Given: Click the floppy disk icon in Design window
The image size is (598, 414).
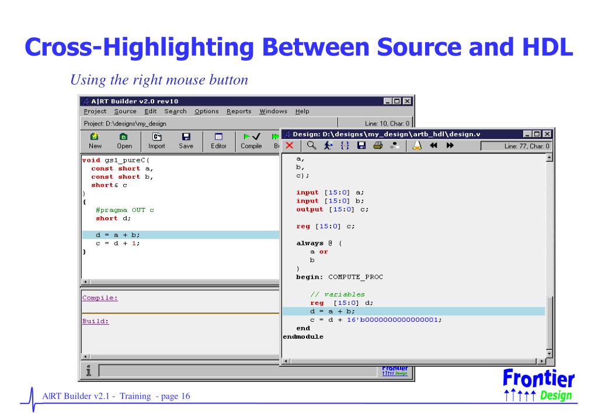Looking at the screenshot, I should click(x=361, y=145).
